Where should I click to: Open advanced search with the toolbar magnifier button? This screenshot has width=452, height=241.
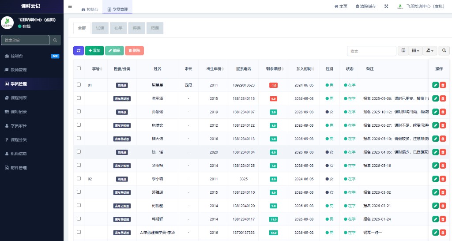coord(444,50)
